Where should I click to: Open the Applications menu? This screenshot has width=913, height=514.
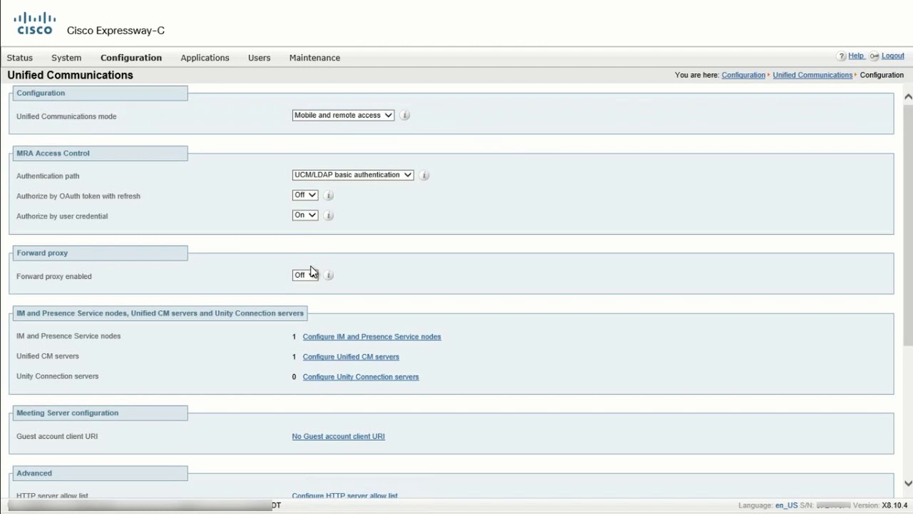[205, 58]
